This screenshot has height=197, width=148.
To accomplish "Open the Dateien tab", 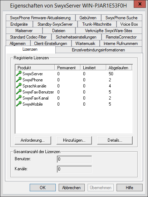I will (x=59, y=31).
